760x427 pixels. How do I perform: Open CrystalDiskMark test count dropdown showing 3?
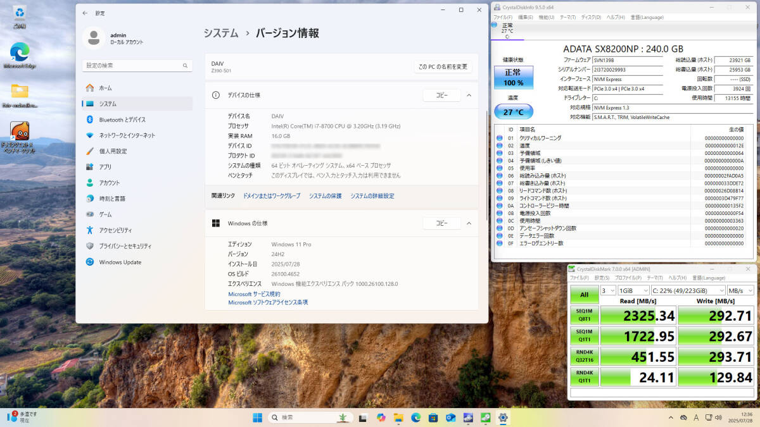pos(608,290)
